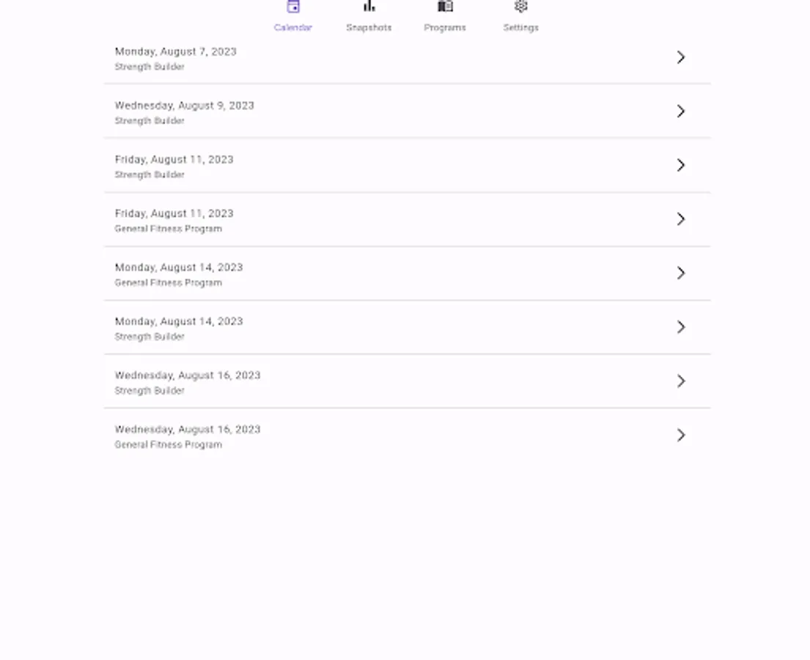Screen dimensions: 810x660
Task: Go to the Programs tab label
Action: tap(445, 28)
